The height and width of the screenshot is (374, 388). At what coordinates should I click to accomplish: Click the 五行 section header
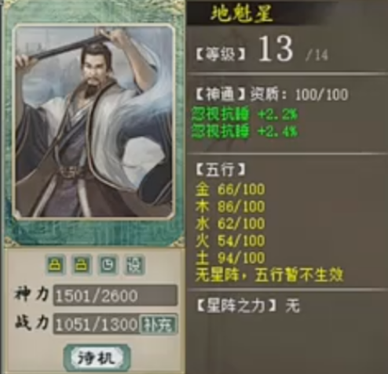220,169
